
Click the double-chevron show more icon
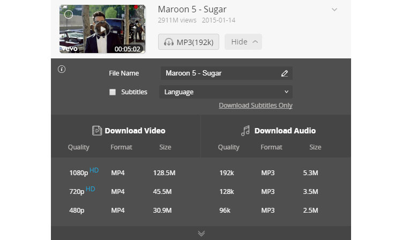[201, 234]
